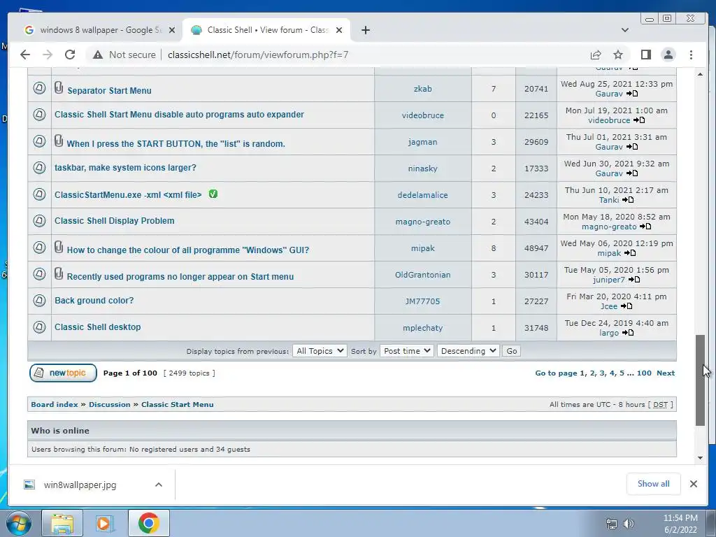Go to page 100 of the forum

click(644, 373)
